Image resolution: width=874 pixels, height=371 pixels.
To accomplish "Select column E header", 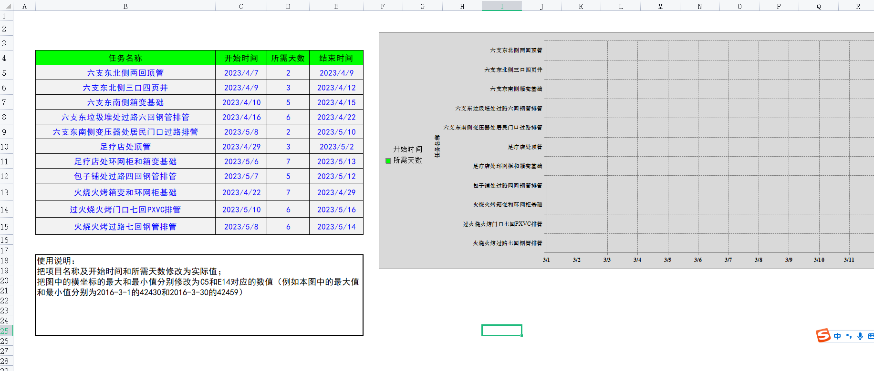I will tap(336, 6).
